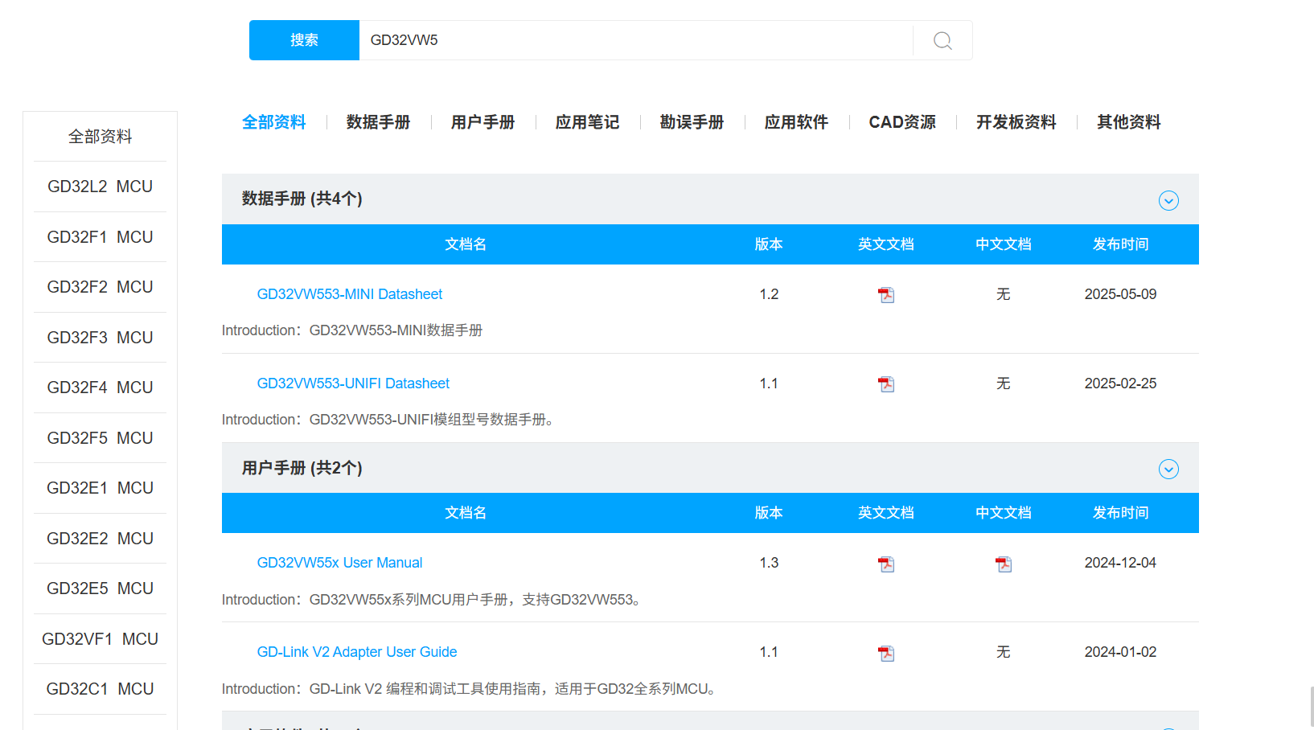This screenshot has width=1314, height=730.
Task: Open English PDF for GD-Link V2 Adapter Guide
Action: [x=885, y=654]
